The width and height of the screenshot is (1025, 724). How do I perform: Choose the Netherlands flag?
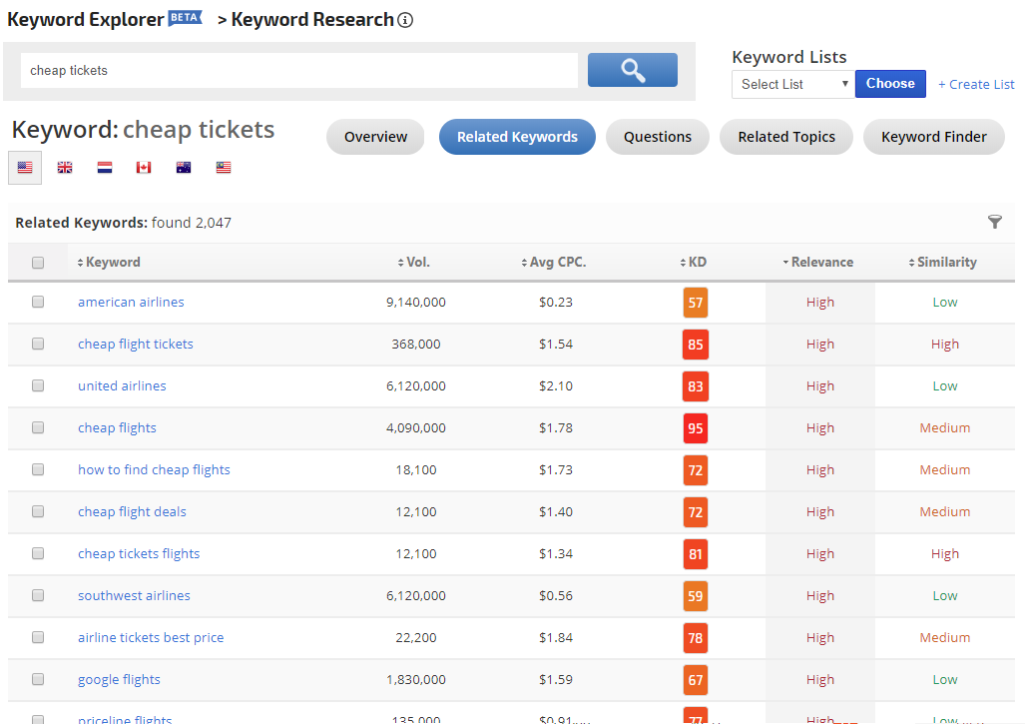coord(105,168)
